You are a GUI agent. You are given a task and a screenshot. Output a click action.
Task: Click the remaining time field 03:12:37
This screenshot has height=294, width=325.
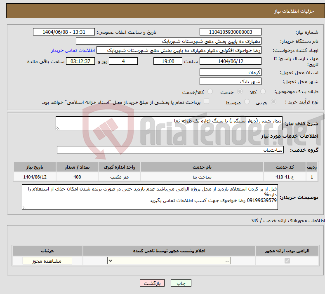point(80,61)
